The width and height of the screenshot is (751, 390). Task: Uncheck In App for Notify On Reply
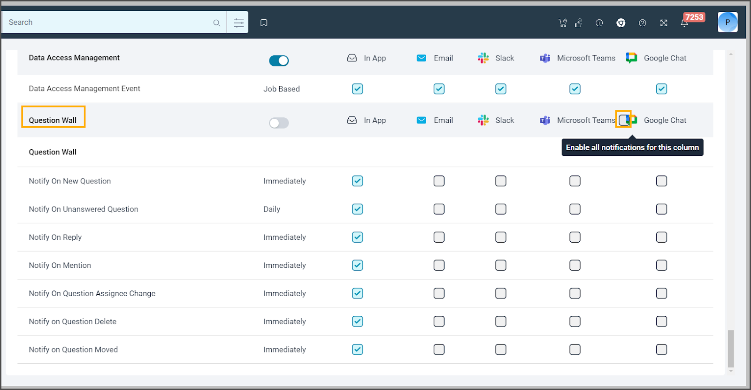(357, 237)
